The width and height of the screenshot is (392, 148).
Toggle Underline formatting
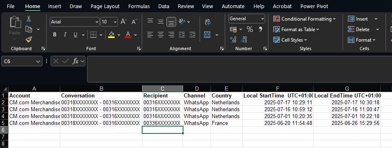point(75,35)
